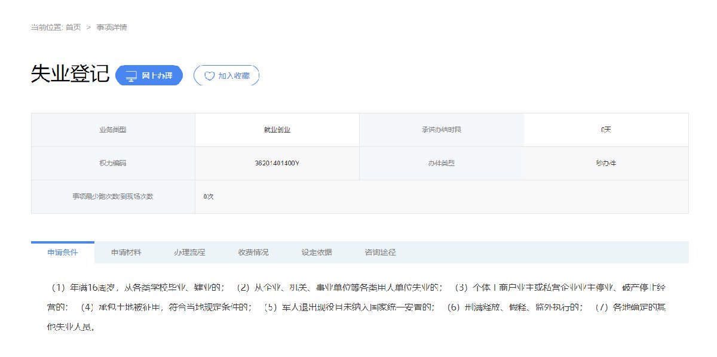Click the 0天 processing time value

[x=606, y=130]
